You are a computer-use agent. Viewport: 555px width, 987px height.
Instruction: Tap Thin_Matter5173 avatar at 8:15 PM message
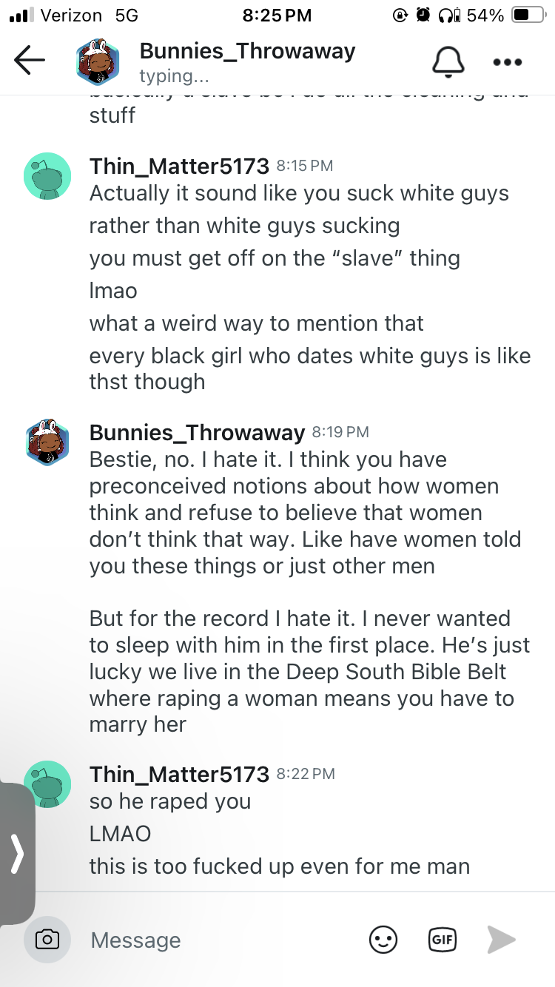click(x=48, y=176)
